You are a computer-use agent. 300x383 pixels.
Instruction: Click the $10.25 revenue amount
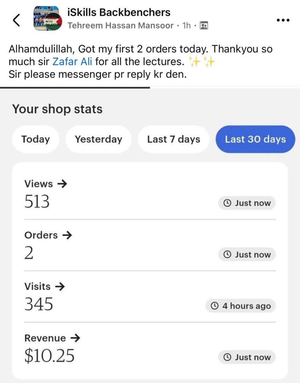click(x=49, y=356)
